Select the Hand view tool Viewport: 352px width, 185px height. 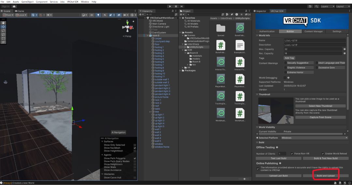3,23
